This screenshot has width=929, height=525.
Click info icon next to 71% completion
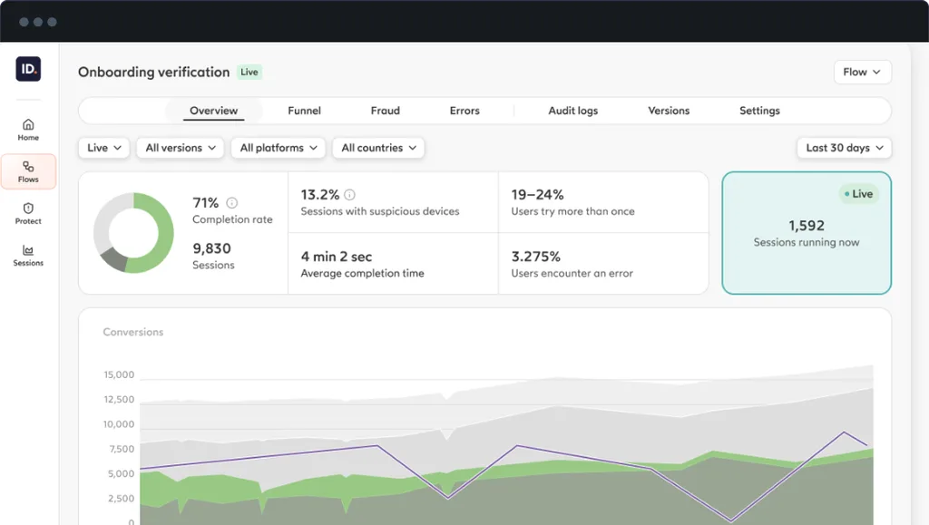[232, 203]
